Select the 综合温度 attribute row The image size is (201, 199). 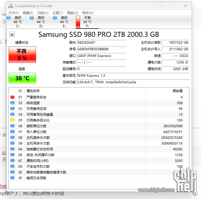[x=97, y=103]
